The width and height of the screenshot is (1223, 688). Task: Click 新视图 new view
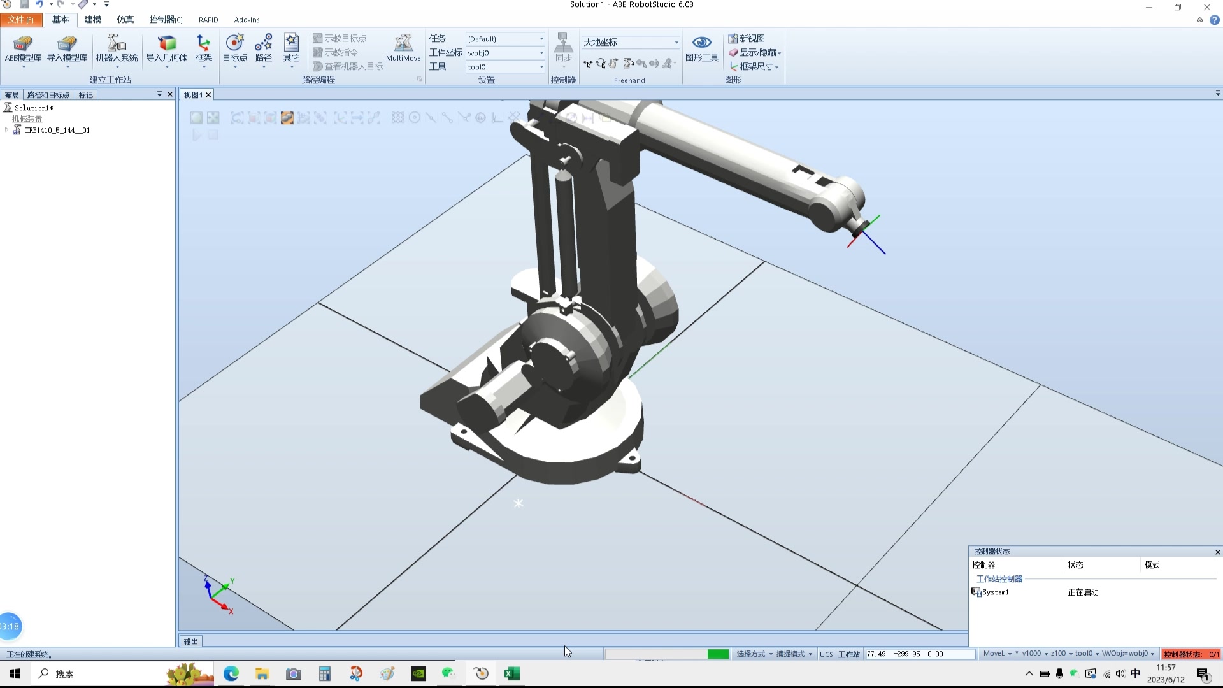(747, 38)
